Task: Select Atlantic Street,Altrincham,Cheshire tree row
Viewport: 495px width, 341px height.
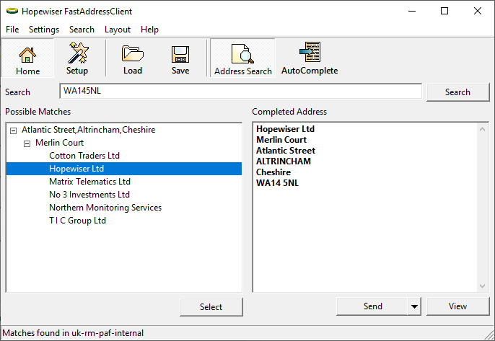Action: (88, 130)
